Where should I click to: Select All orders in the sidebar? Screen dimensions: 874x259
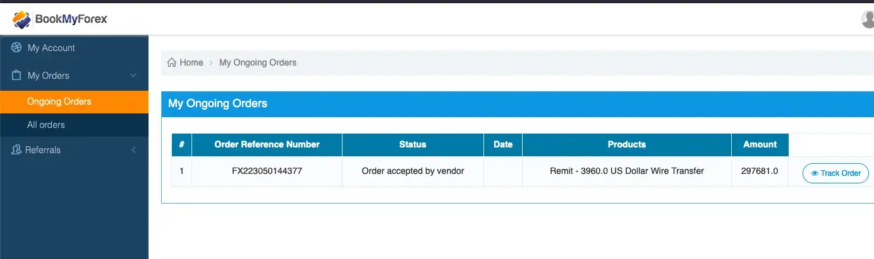point(46,125)
